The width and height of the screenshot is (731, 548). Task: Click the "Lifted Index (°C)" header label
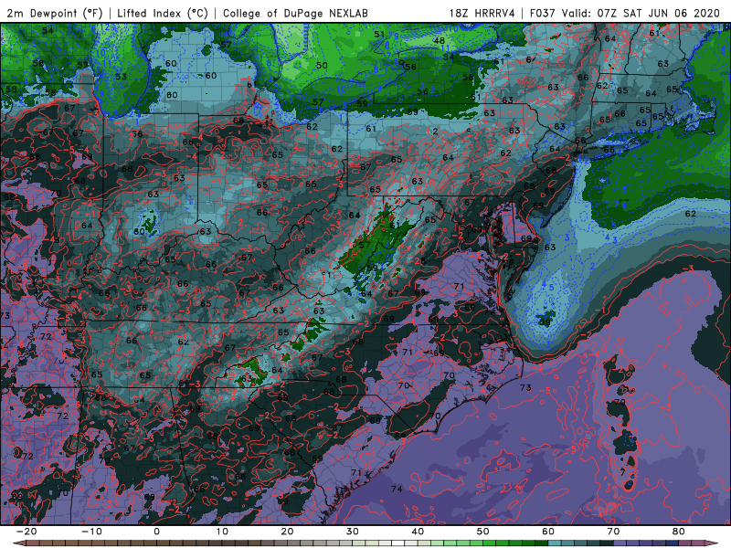tap(163, 13)
